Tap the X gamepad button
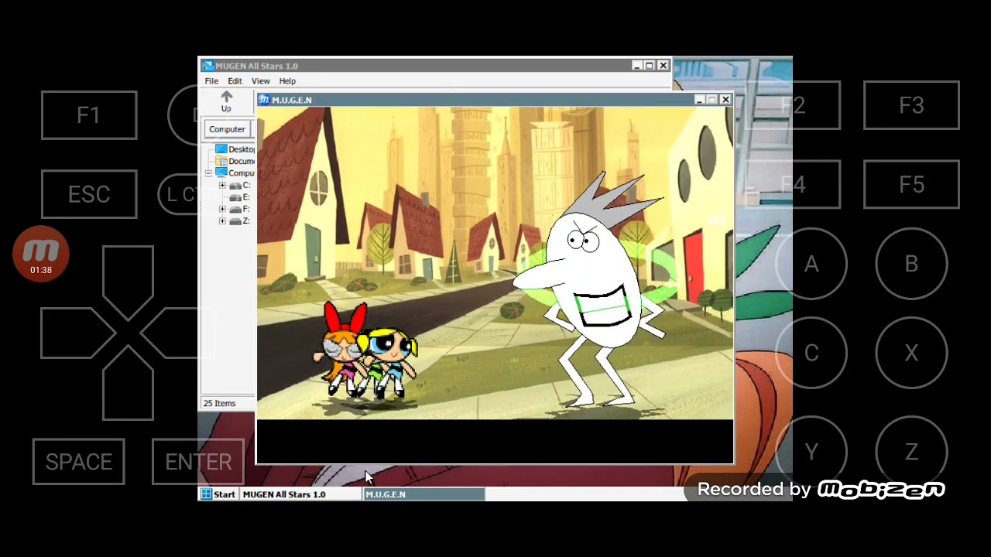This screenshot has height=557, width=991. [911, 353]
